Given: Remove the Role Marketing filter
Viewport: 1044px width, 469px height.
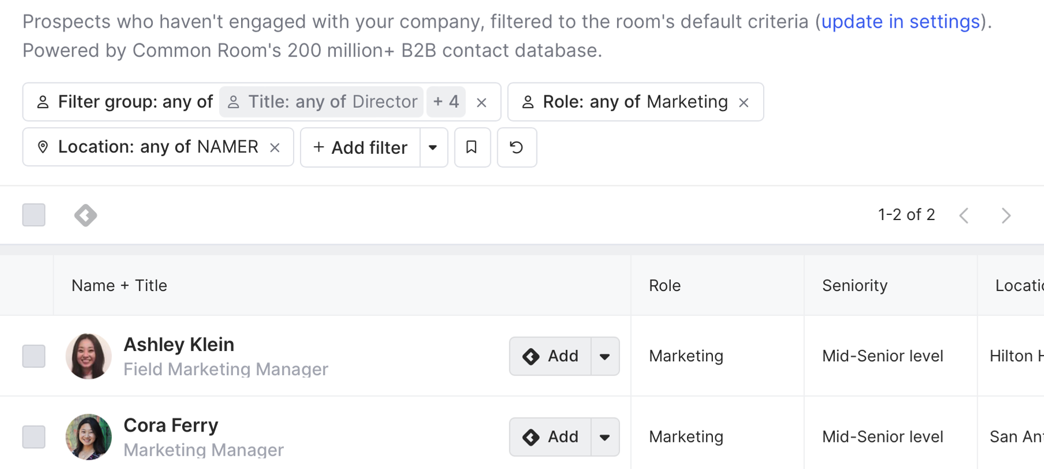Looking at the screenshot, I should [x=744, y=103].
